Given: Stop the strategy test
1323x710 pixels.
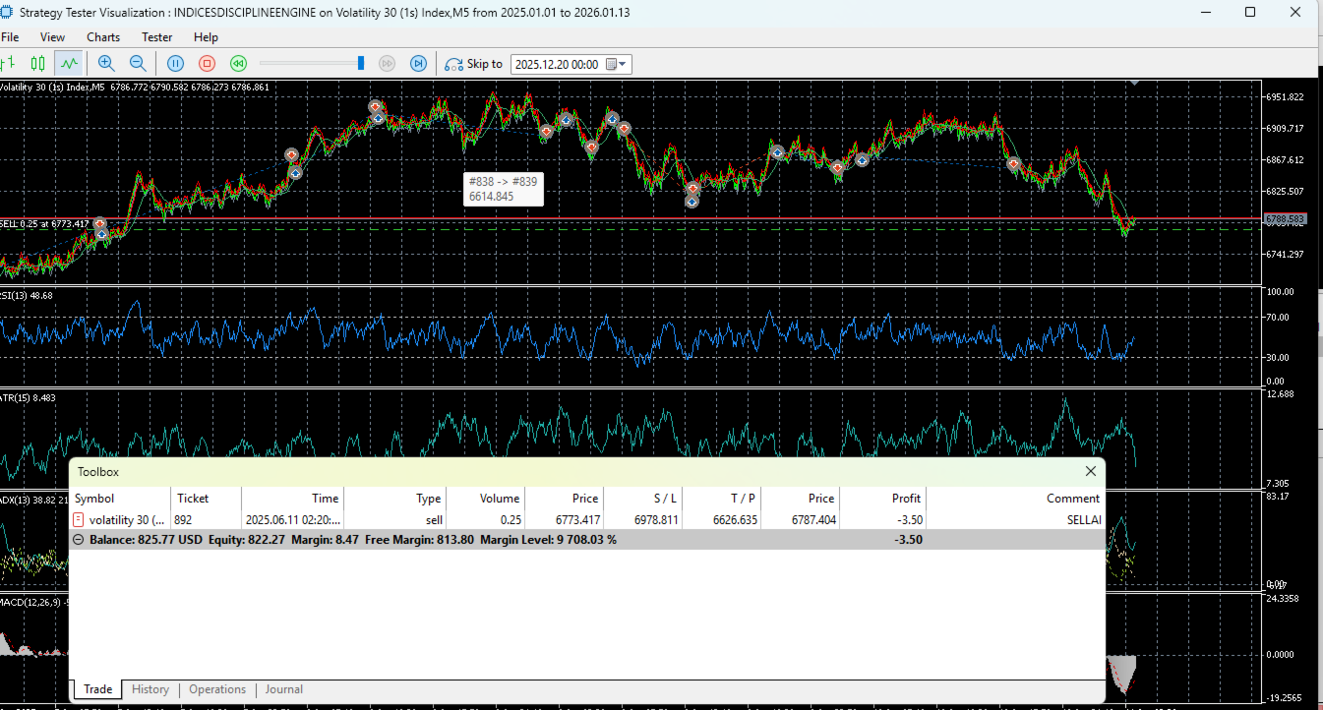Looking at the screenshot, I should [207, 64].
